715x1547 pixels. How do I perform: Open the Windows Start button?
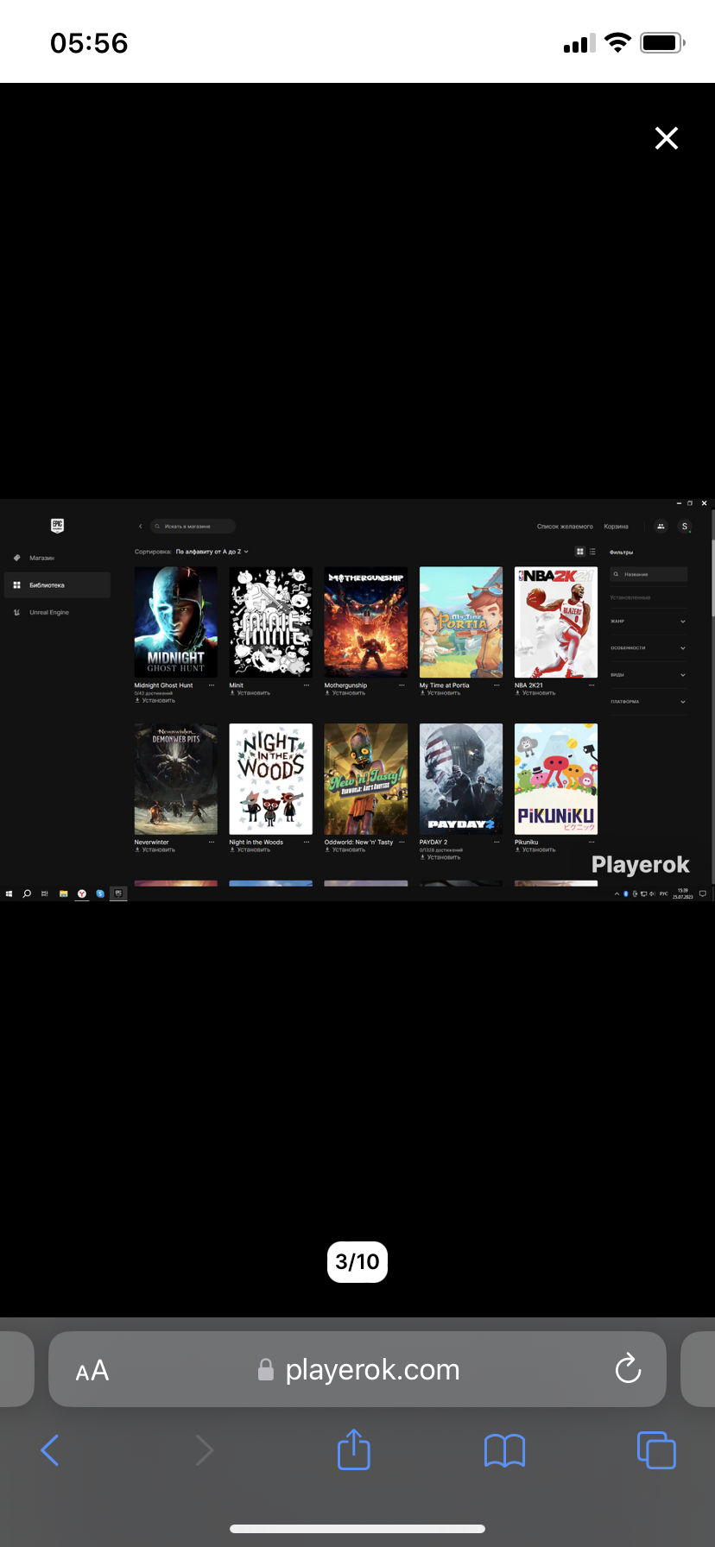click(x=9, y=893)
